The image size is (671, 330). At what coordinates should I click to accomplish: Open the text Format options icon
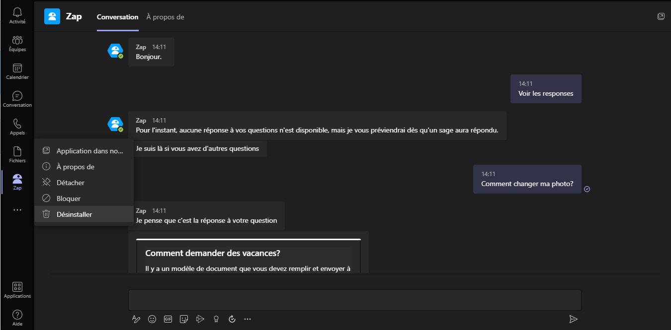pos(136,319)
